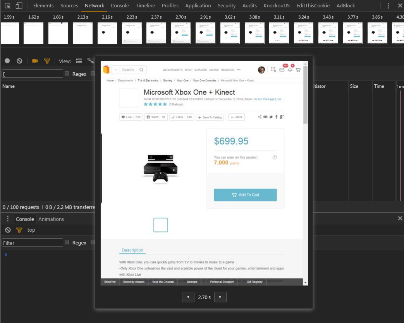Click the Facebook share icon
Screen dimensions: 404x323
click(276, 117)
